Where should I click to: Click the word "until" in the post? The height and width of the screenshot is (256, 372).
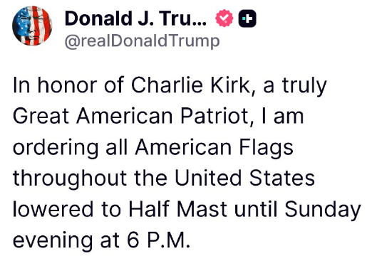[256, 209]
